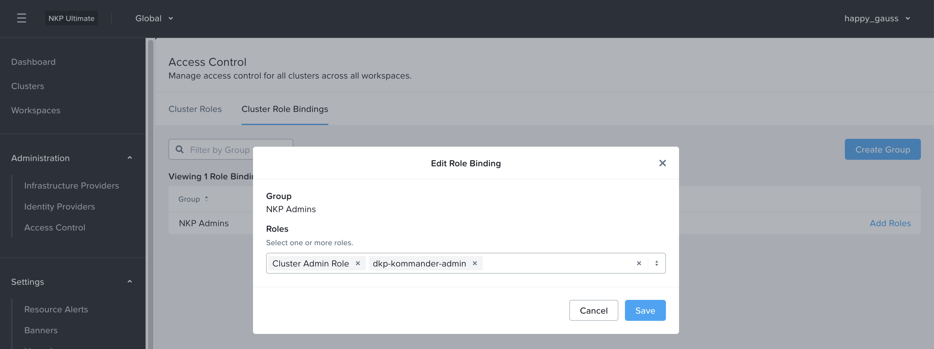This screenshot has height=349, width=934.
Task: Save the role binding changes
Action: pyautogui.click(x=645, y=310)
